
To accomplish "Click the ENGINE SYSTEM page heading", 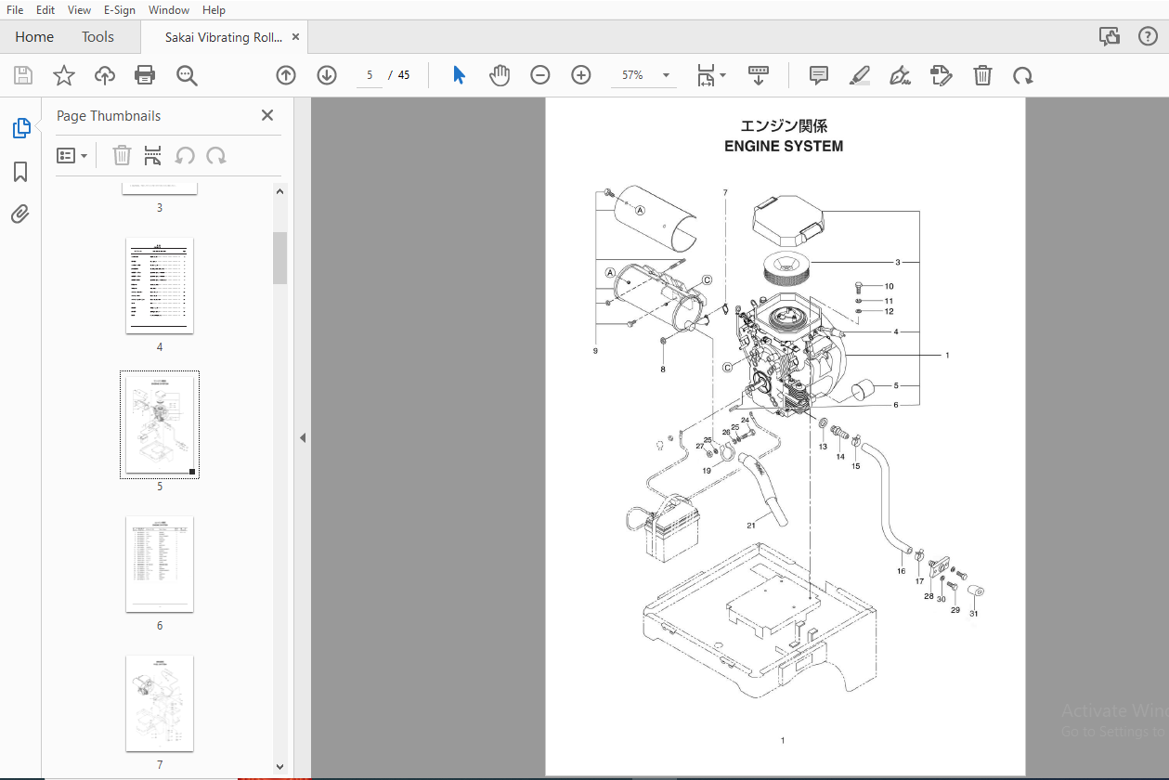I will point(784,146).
